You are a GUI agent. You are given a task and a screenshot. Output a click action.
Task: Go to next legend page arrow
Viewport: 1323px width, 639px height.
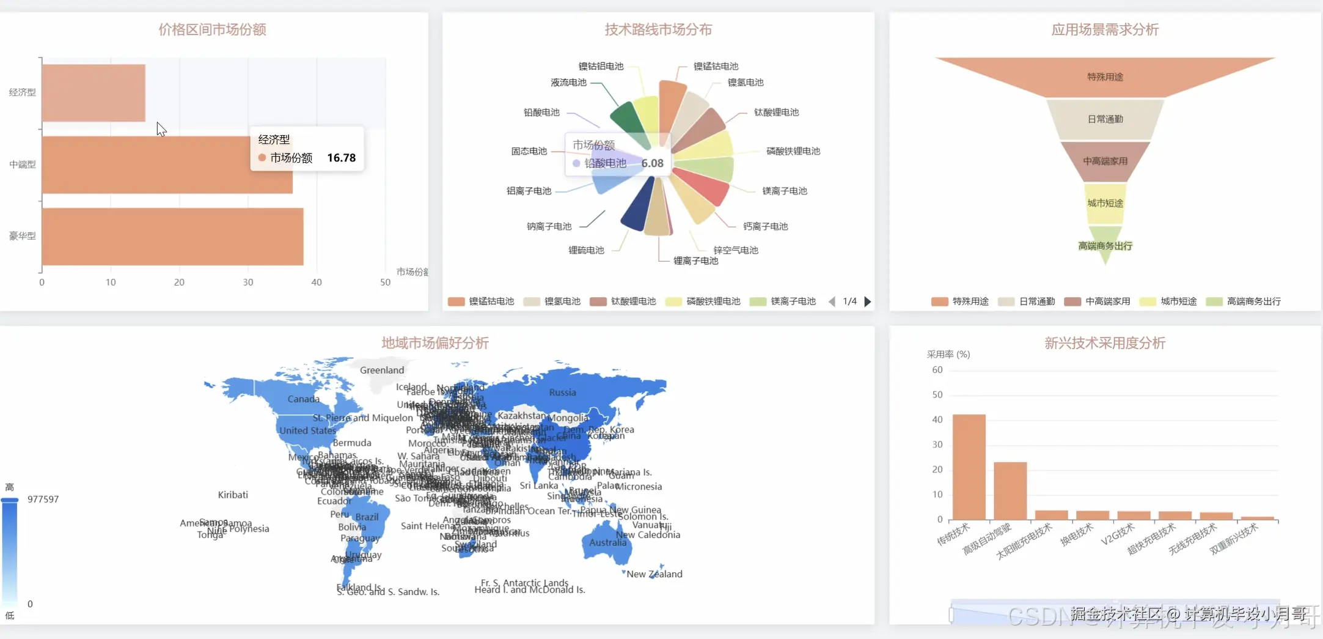pyautogui.click(x=868, y=301)
